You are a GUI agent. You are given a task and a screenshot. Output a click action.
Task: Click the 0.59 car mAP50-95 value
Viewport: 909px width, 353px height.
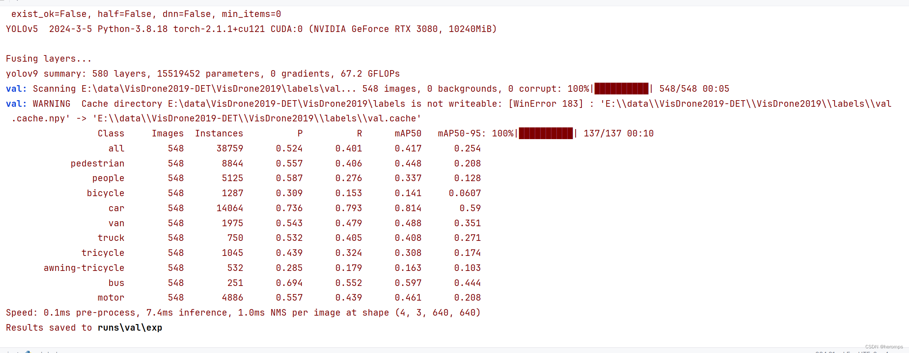[470, 208]
